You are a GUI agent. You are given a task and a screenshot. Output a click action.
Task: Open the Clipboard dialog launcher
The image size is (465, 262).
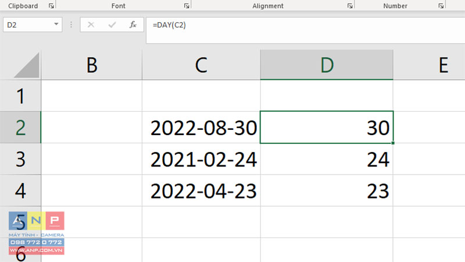[x=51, y=6]
